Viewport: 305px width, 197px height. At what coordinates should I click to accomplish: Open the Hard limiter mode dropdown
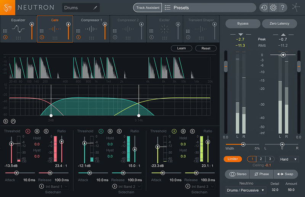point(289,159)
